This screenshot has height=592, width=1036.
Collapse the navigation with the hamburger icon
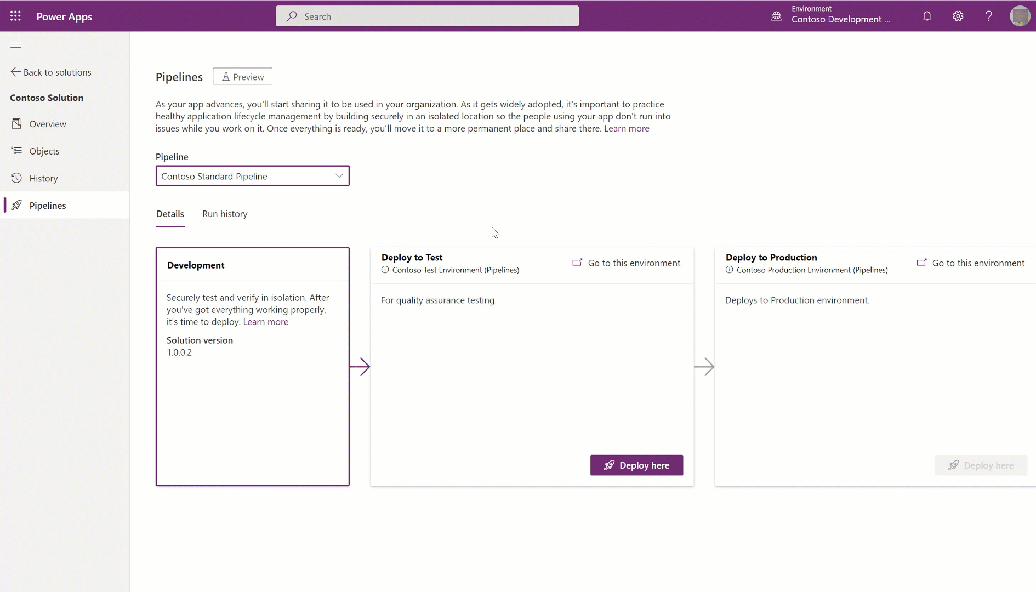[15, 45]
